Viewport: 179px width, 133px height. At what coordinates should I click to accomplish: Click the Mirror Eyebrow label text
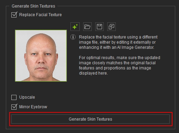[33, 107]
